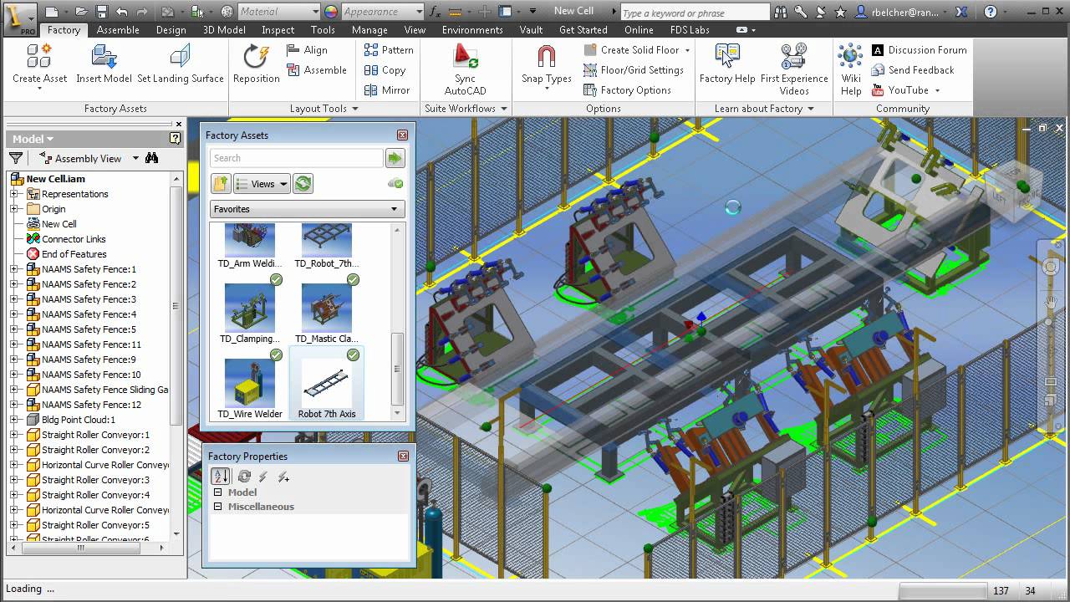Click the Undo arrow
Viewport: 1070px width, 602px height.
122,12
